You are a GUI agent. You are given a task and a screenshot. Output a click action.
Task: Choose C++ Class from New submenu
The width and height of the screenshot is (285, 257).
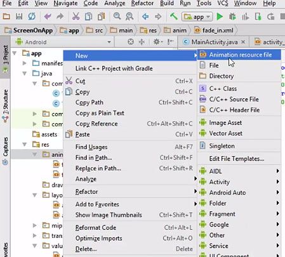tap(239, 89)
